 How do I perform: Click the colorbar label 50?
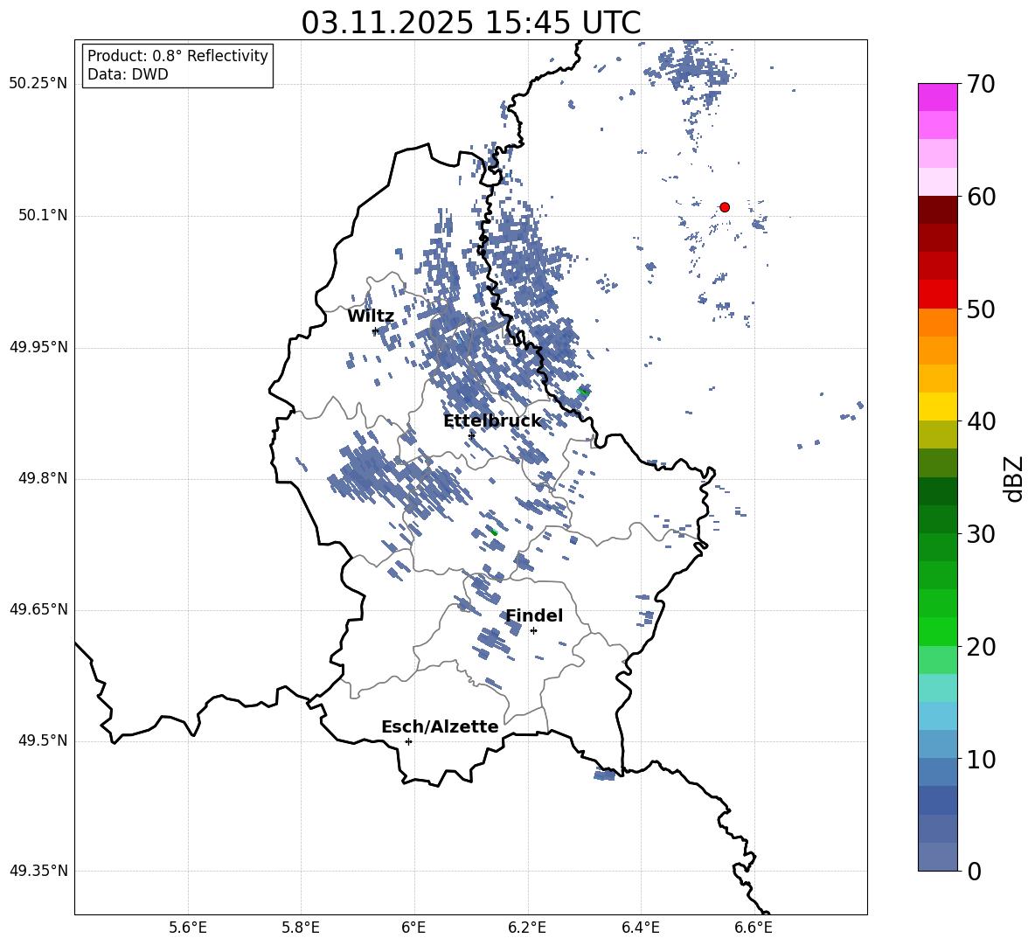[981, 309]
